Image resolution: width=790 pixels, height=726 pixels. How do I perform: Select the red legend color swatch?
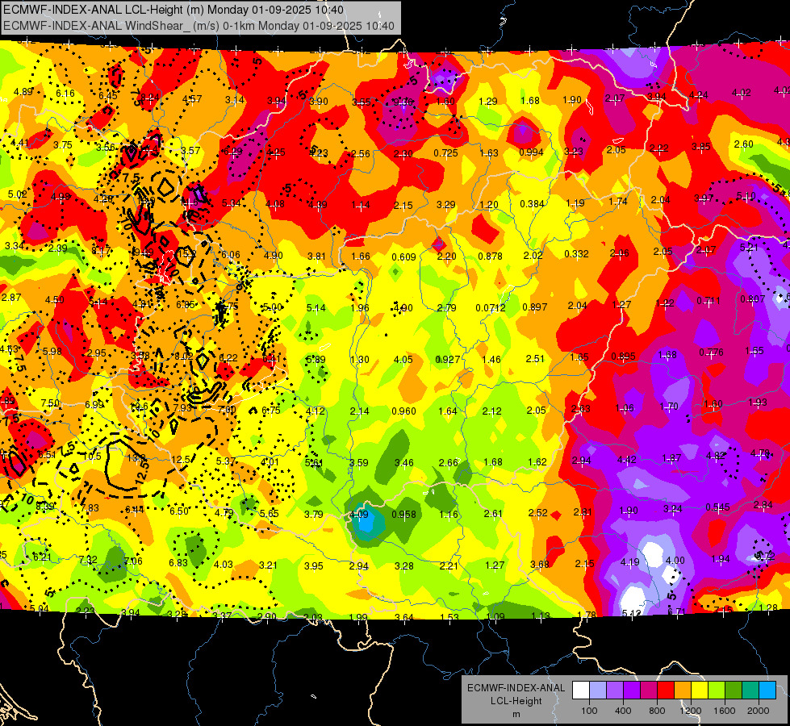tap(666, 691)
